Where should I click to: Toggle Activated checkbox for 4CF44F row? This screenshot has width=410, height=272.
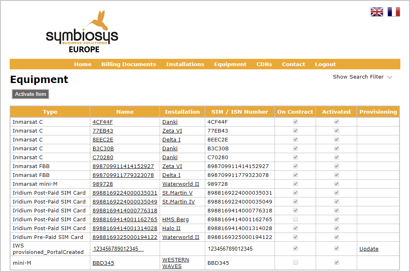(x=337, y=122)
